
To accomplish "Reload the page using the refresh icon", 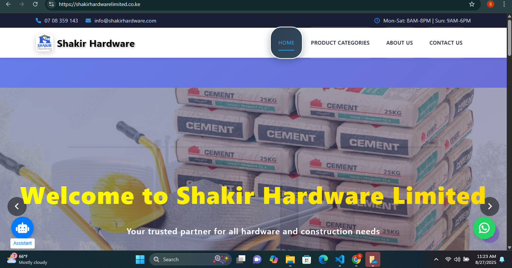I will click(35, 4).
